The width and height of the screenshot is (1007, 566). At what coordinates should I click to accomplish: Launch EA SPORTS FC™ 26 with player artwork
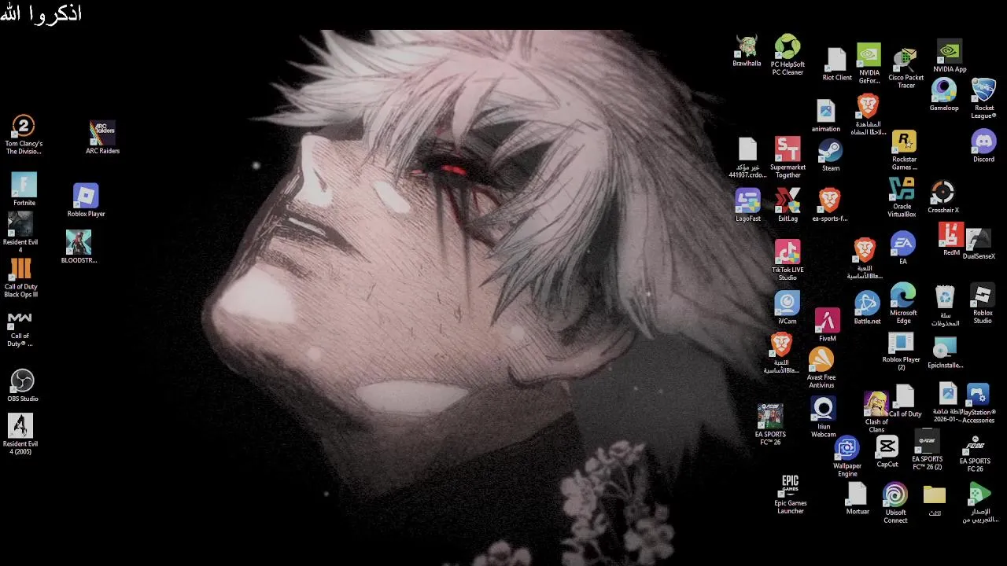tap(770, 424)
